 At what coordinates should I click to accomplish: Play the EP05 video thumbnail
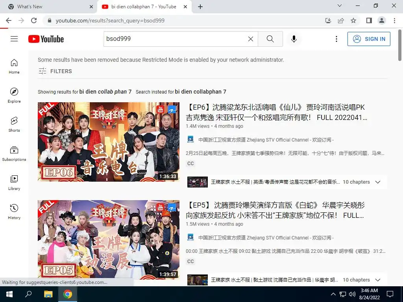pyautogui.click(x=109, y=239)
